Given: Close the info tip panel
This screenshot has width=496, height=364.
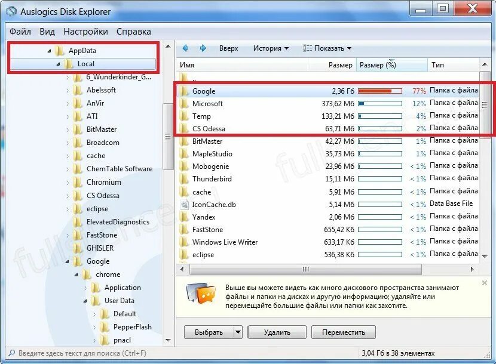Looking at the screenshot, I should pyautogui.click(x=484, y=283).
